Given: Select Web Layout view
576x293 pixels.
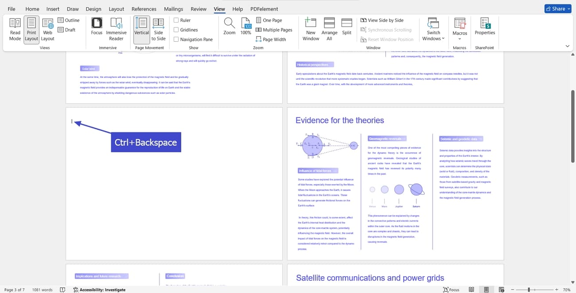Looking at the screenshot, I should pyautogui.click(x=47, y=30).
